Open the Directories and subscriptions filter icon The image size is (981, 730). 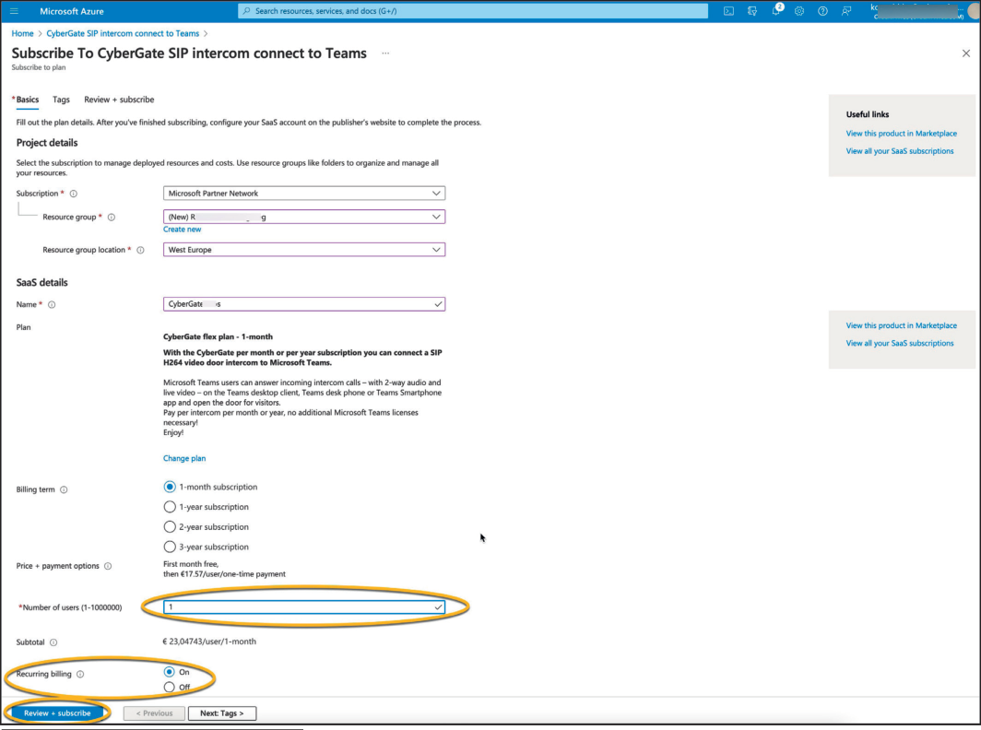[x=751, y=11]
